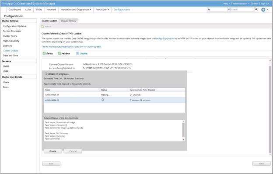Select the Configurations tab
This screenshot has width=273, height=174.
(x=122, y=10)
